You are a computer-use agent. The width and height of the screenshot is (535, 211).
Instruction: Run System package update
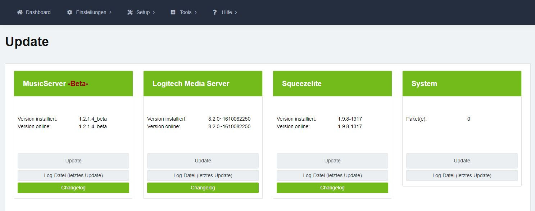462,161
